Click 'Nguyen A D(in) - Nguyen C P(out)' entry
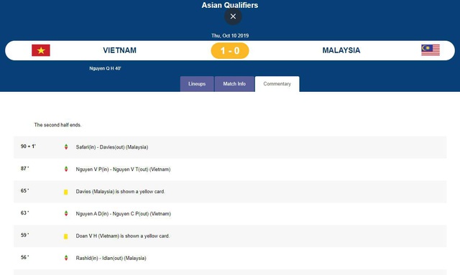 123,214
